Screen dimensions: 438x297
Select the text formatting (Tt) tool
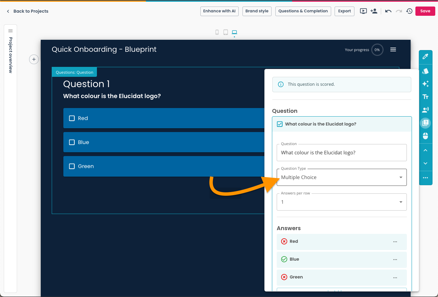(x=425, y=97)
